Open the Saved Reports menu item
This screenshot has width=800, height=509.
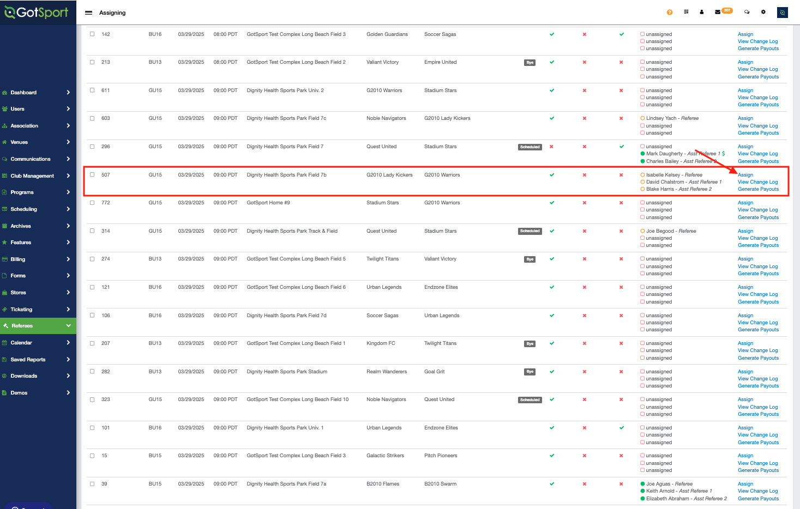(38, 360)
